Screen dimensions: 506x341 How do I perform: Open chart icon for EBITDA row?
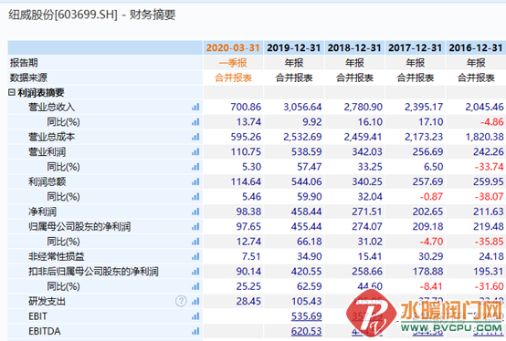(195, 331)
